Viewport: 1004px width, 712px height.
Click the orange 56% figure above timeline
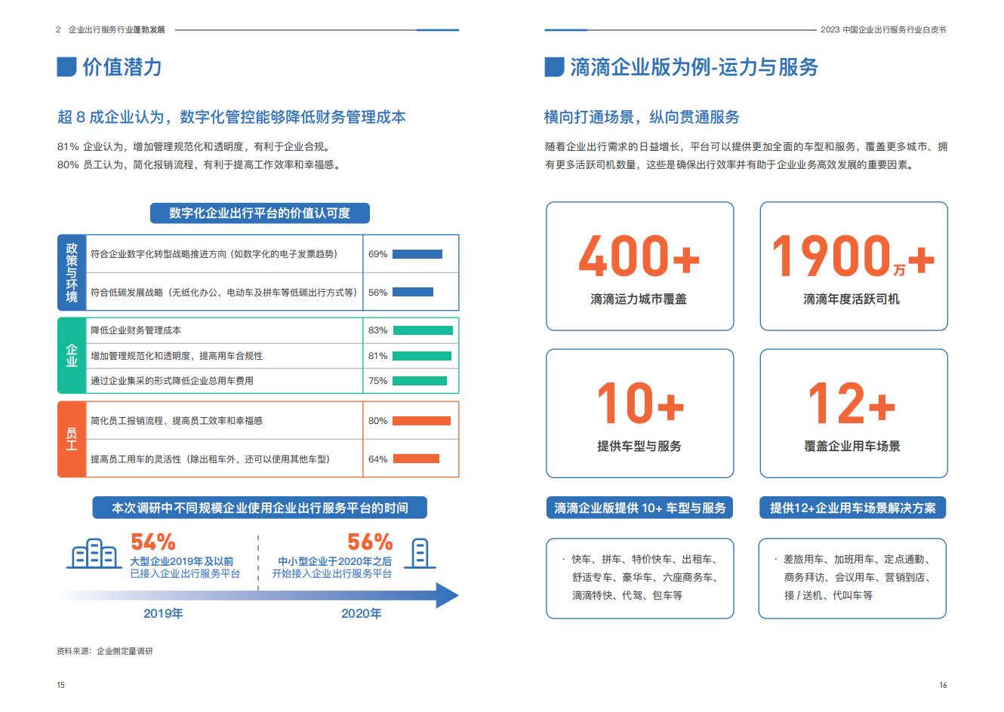[x=370, y=542]
